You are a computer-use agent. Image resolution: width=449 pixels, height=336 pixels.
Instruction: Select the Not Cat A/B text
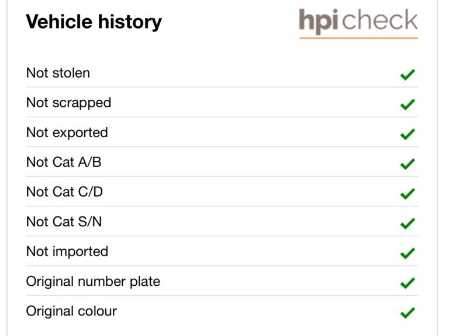pos(63,162)
